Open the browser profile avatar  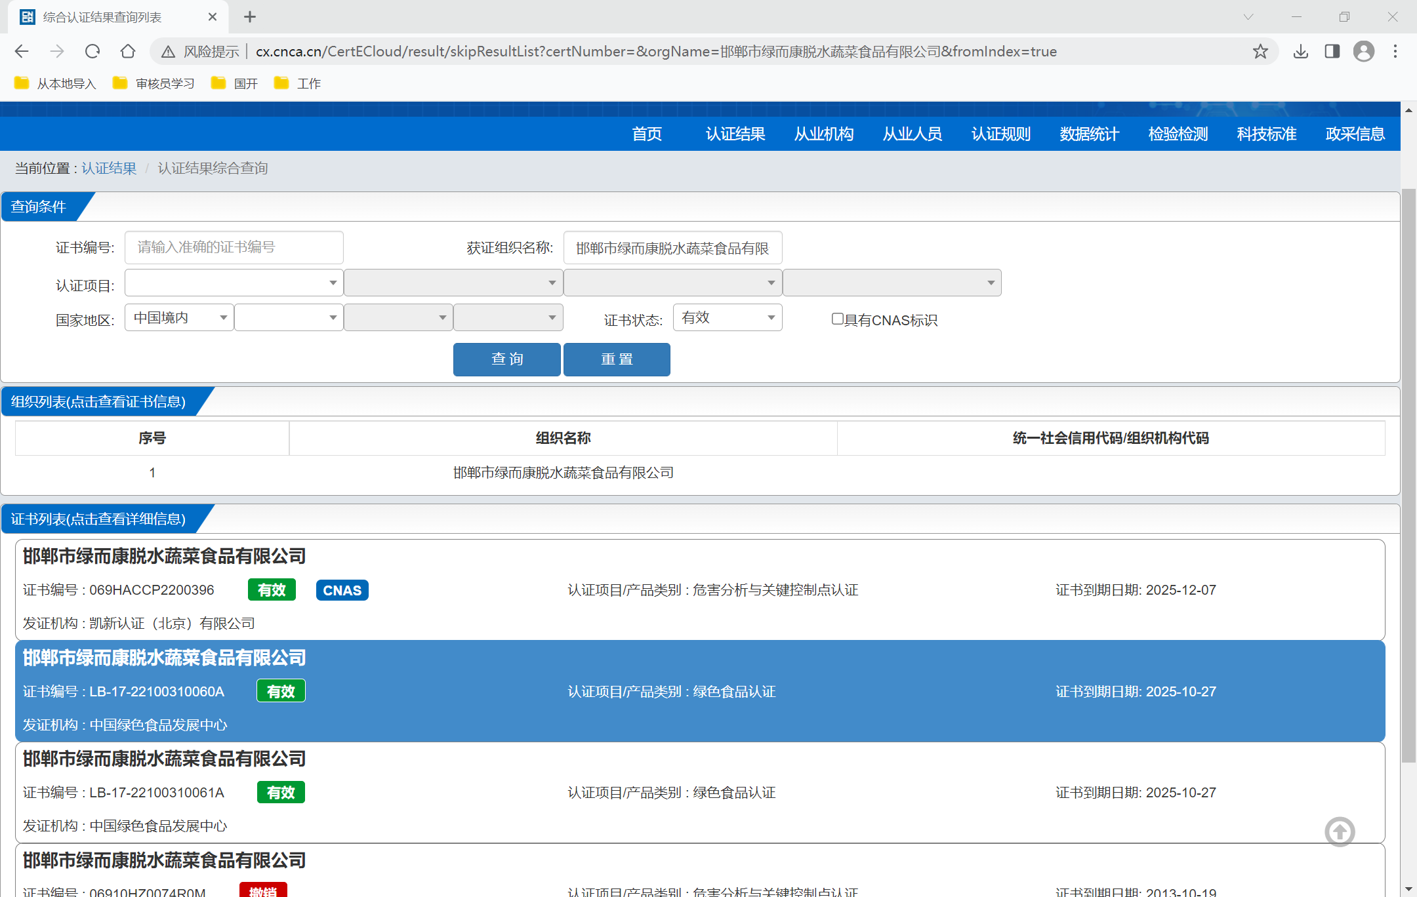click(x=1364, y=51)
